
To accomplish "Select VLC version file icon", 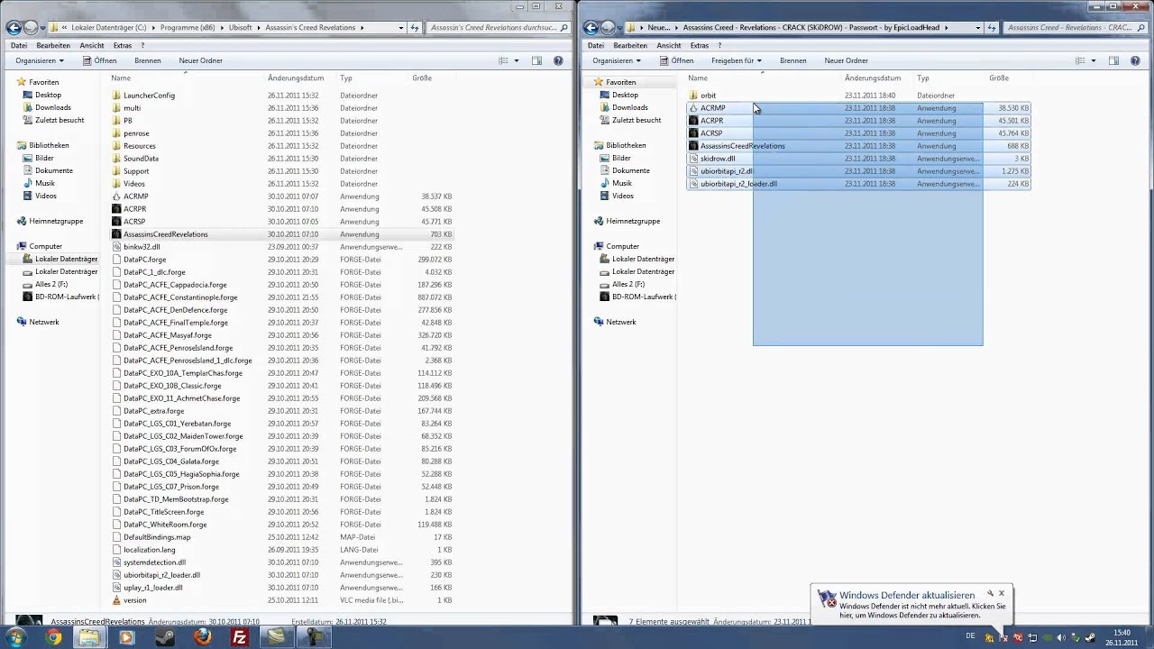I will point(116,600).
